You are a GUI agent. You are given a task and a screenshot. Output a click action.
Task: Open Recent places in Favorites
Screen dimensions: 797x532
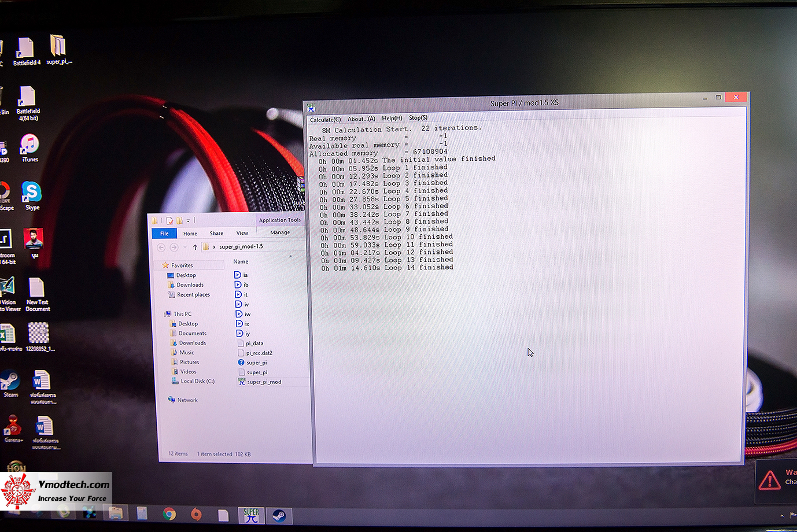click(x=189, y=295)
